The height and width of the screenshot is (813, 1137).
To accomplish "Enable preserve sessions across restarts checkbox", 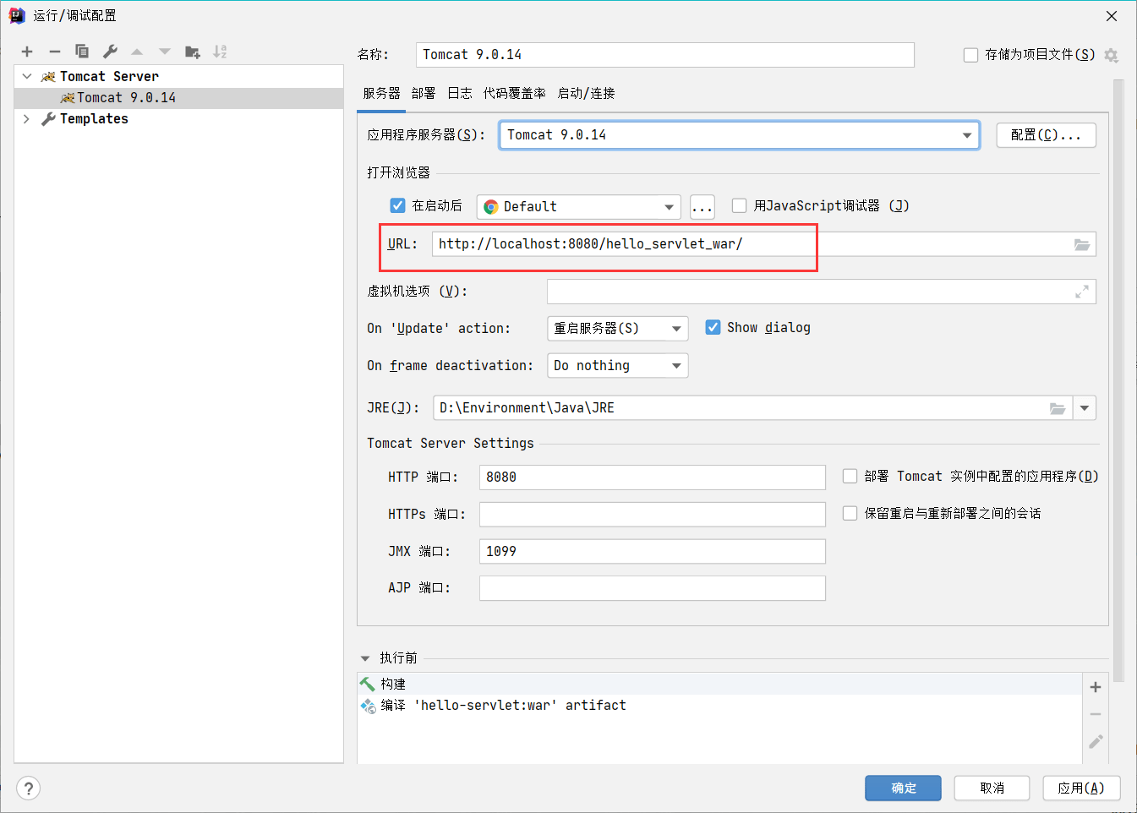I will point(850,513).
